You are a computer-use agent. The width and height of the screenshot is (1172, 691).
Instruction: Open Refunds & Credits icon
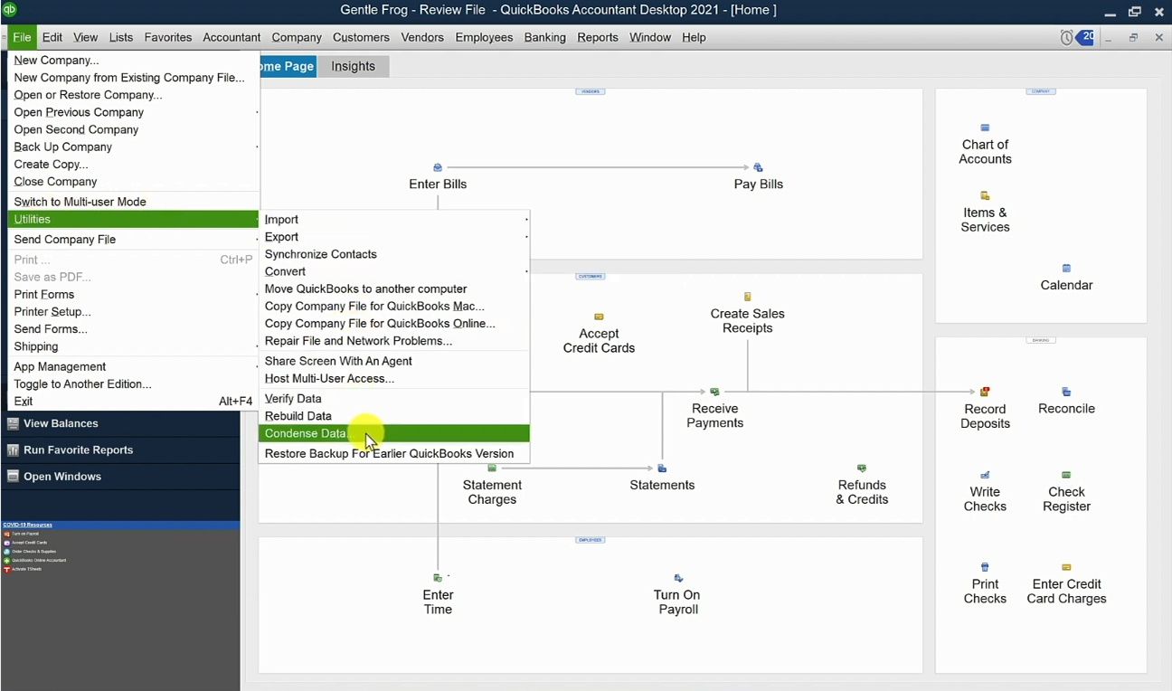(862, 468)
